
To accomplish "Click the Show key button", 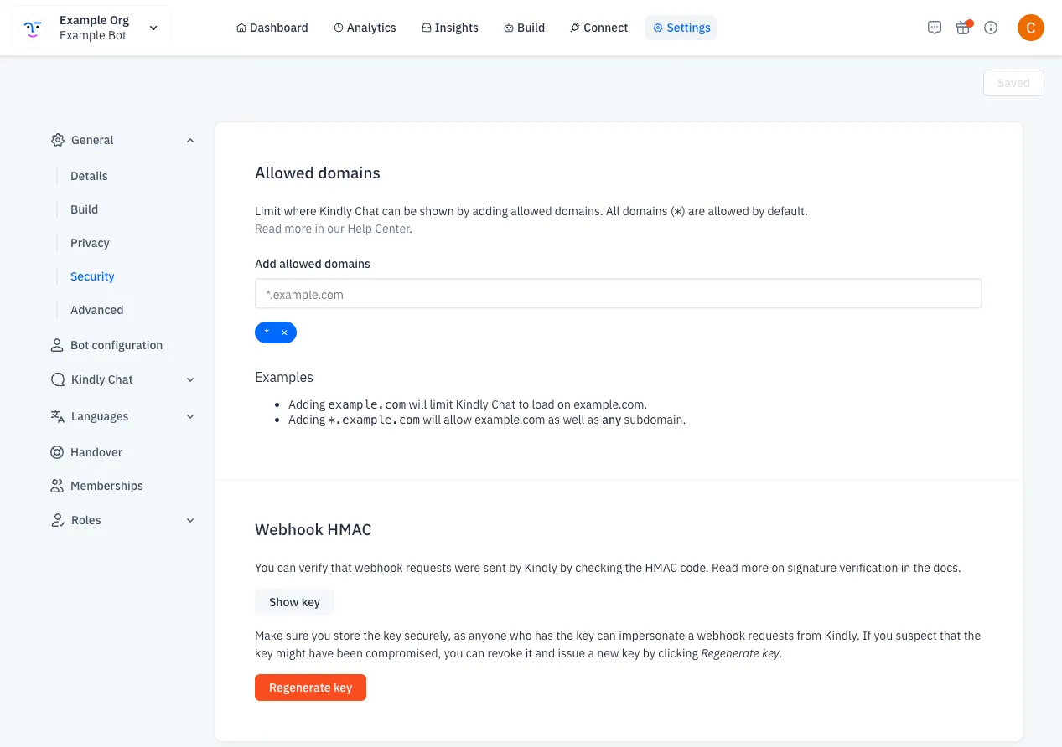I will 294,602.
